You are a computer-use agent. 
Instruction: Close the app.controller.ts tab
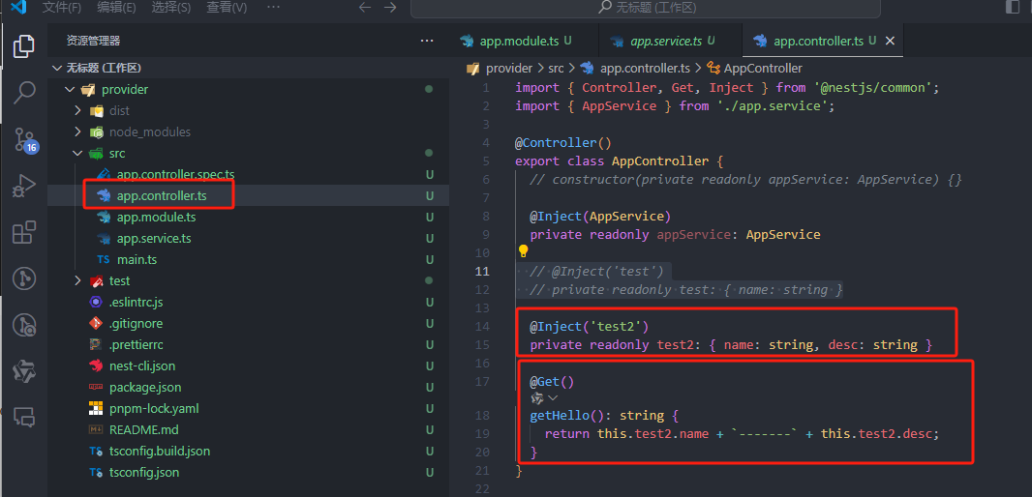[x=890, y=41]
